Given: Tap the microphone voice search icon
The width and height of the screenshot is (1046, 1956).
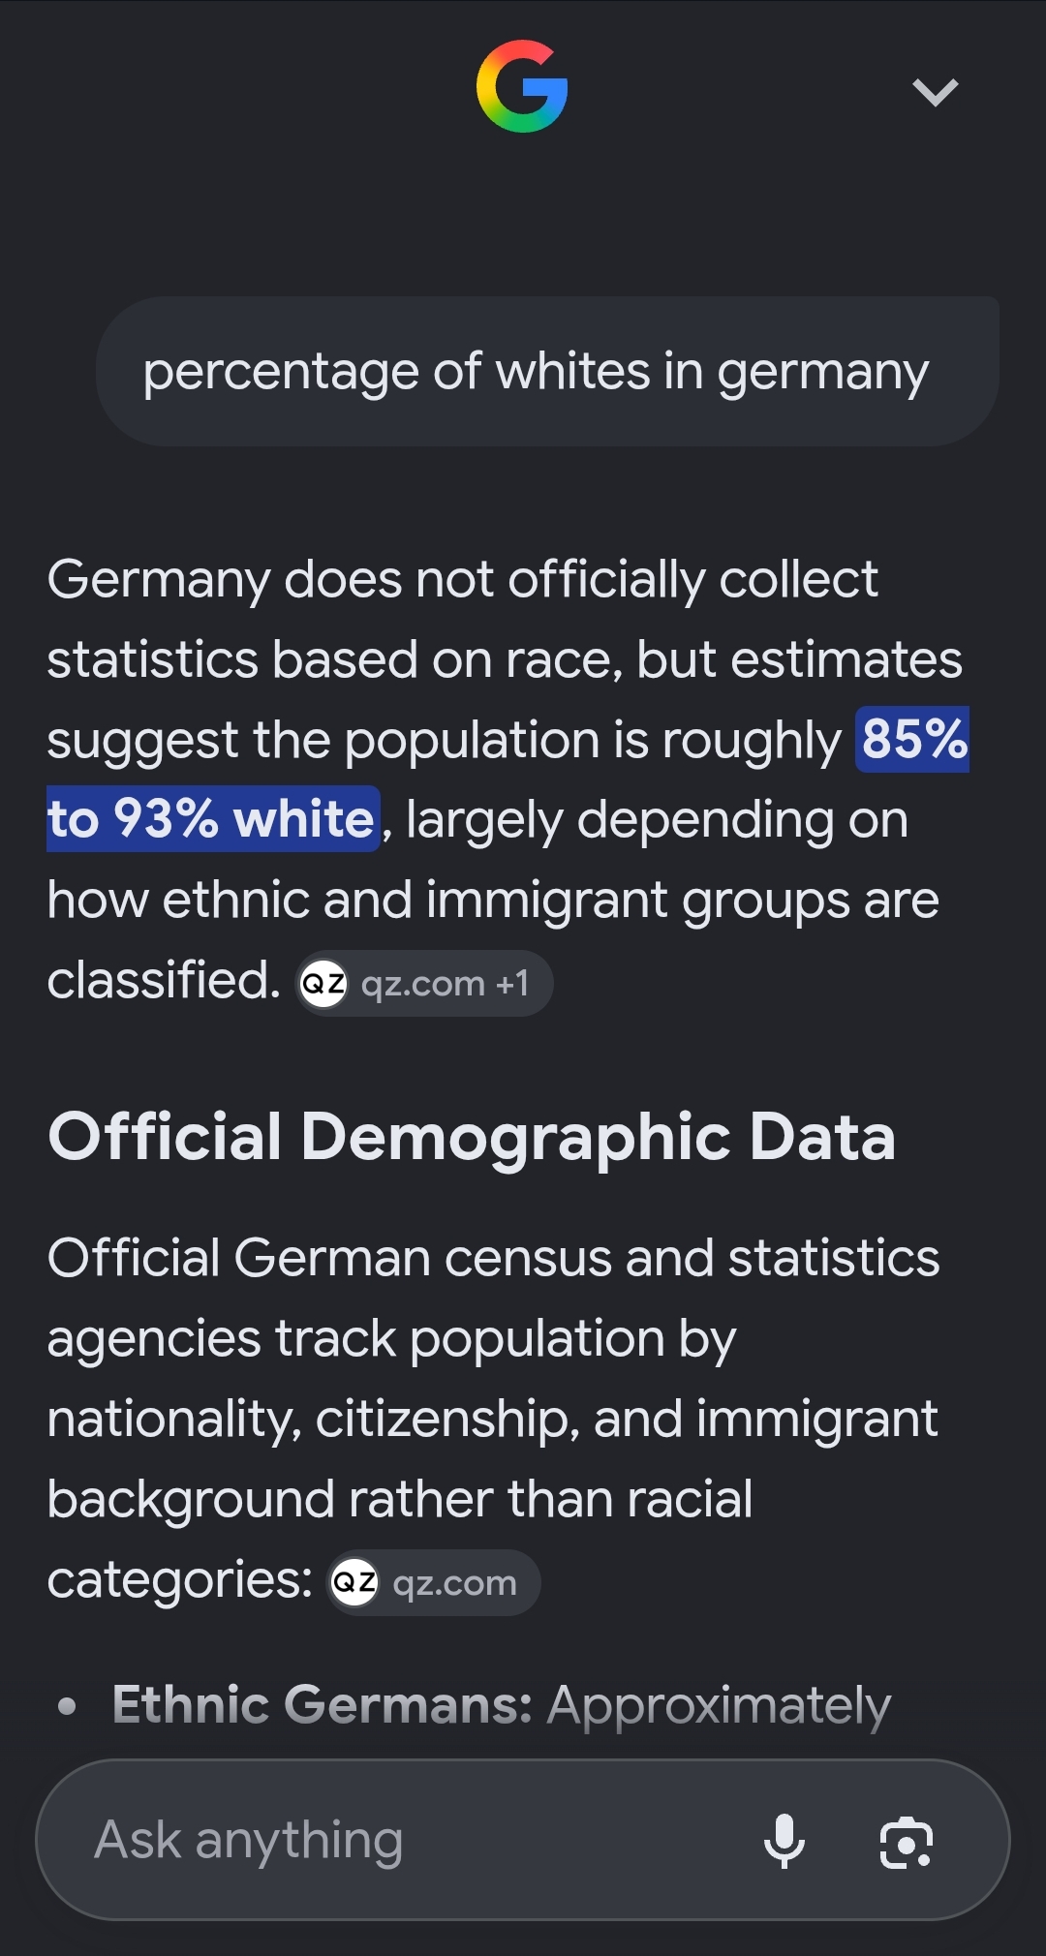Looking at the screenshot, I should (784, 1840).
